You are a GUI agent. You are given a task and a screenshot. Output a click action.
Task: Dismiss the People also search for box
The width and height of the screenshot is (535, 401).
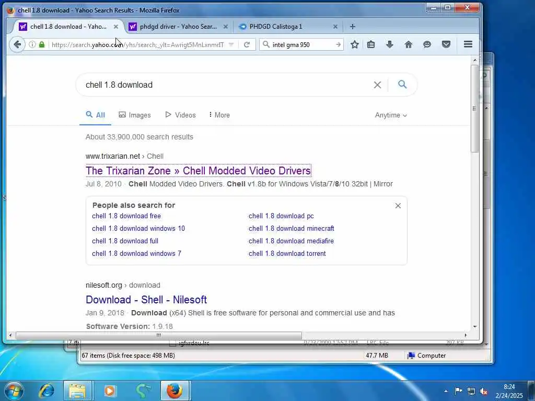point(398,206)
